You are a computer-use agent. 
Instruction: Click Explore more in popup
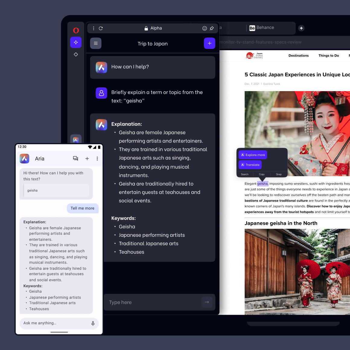253,155
